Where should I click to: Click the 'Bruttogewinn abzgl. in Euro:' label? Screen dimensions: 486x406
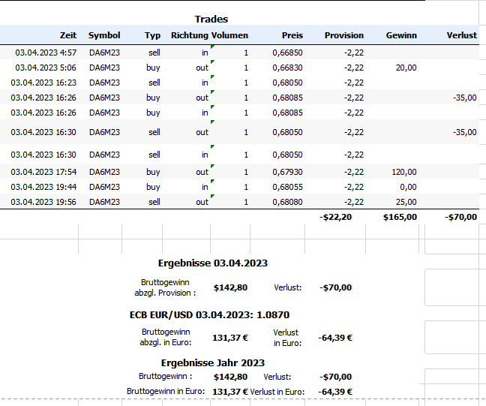pos(166,337)
